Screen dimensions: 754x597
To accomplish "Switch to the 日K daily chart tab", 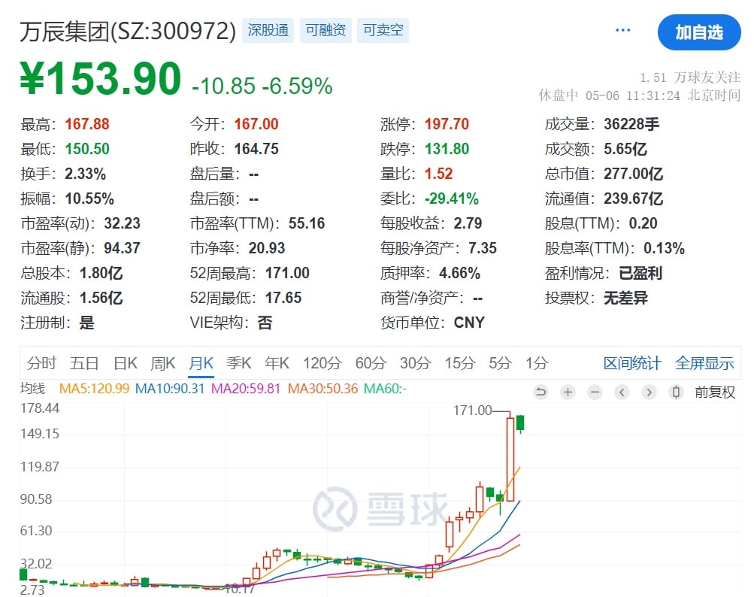I will (125, 362).
